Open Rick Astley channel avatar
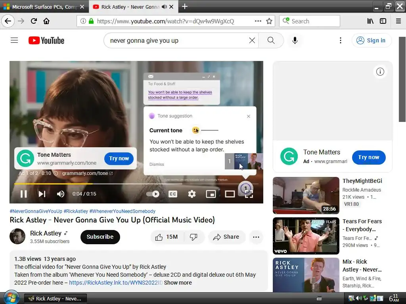This screenshot has height=304, width=406. coord(17,236)
